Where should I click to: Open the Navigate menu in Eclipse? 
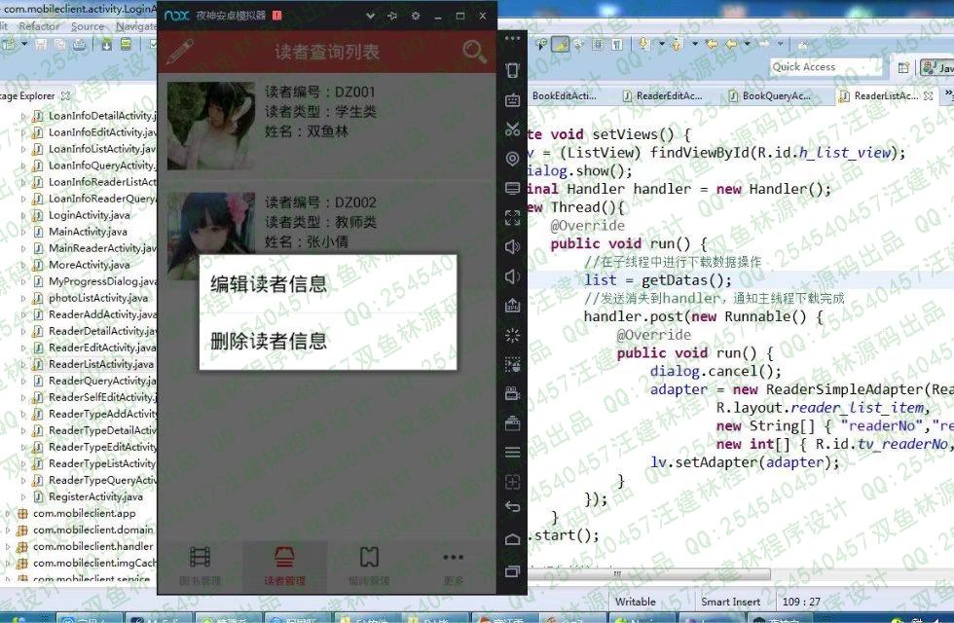136,26
